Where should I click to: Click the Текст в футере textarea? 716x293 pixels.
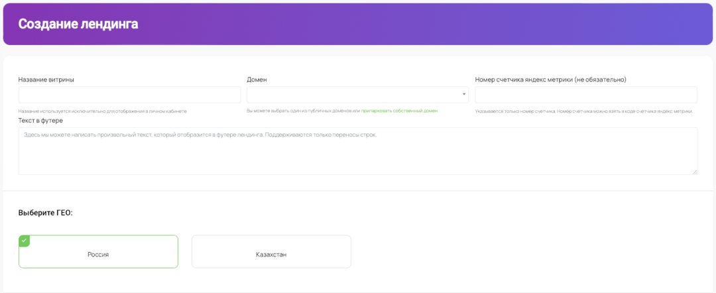[x=358, y=150]
